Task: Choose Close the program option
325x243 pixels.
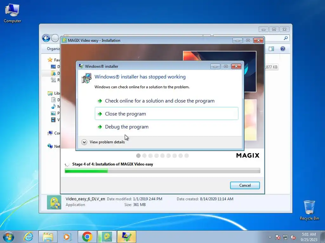Action: click(x=167, y=114)
